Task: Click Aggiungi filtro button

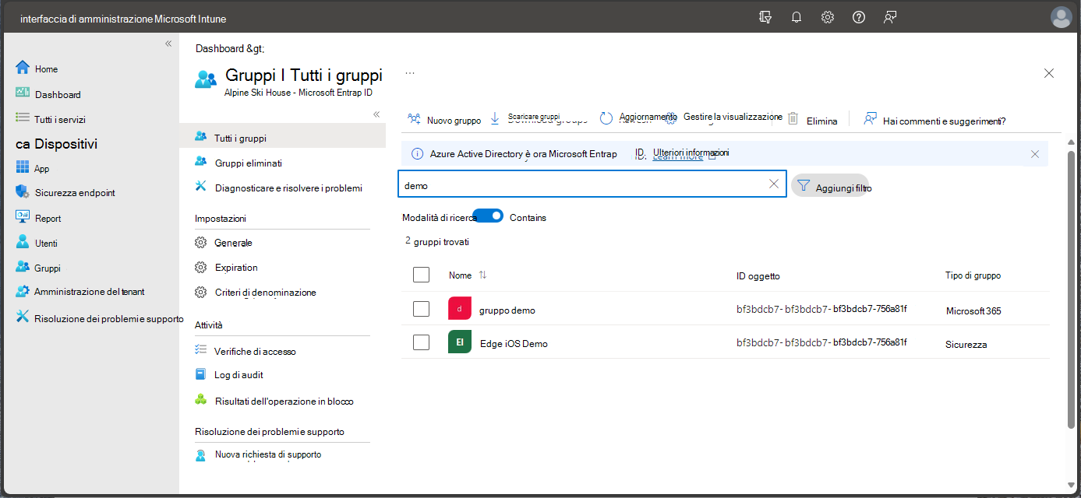Action: [830, 186]
